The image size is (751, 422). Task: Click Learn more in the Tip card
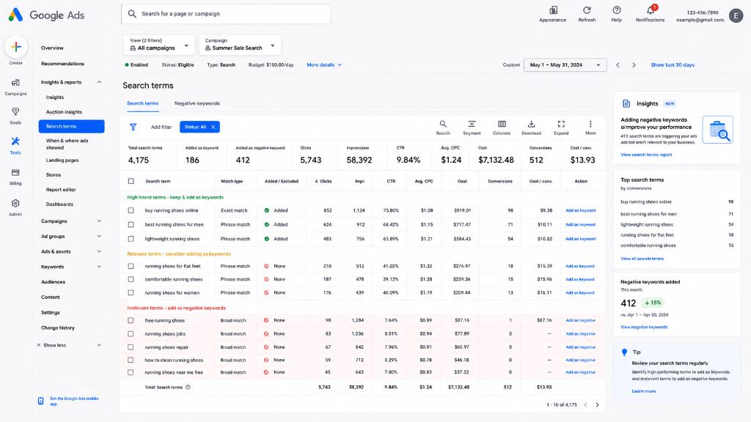(644, 391)
